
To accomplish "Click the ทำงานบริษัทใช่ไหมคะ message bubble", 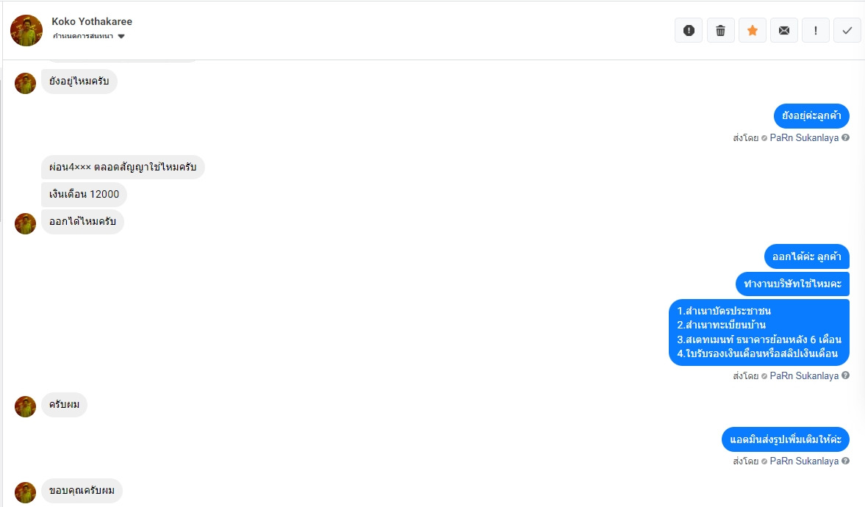I will 792,284.
